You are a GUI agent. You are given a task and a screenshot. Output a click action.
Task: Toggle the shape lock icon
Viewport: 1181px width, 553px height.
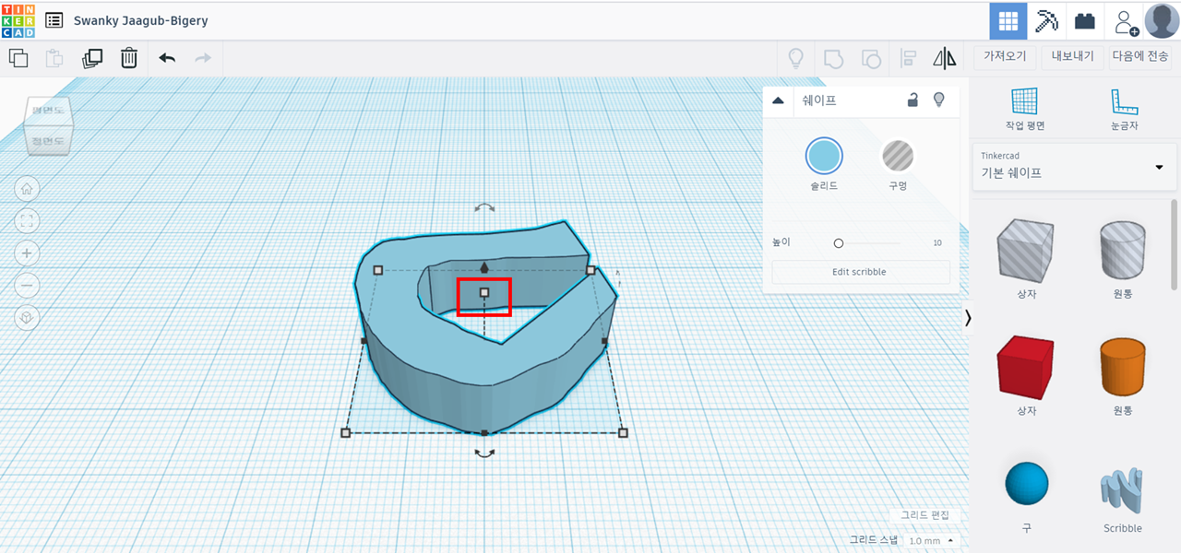click(913, 100)
